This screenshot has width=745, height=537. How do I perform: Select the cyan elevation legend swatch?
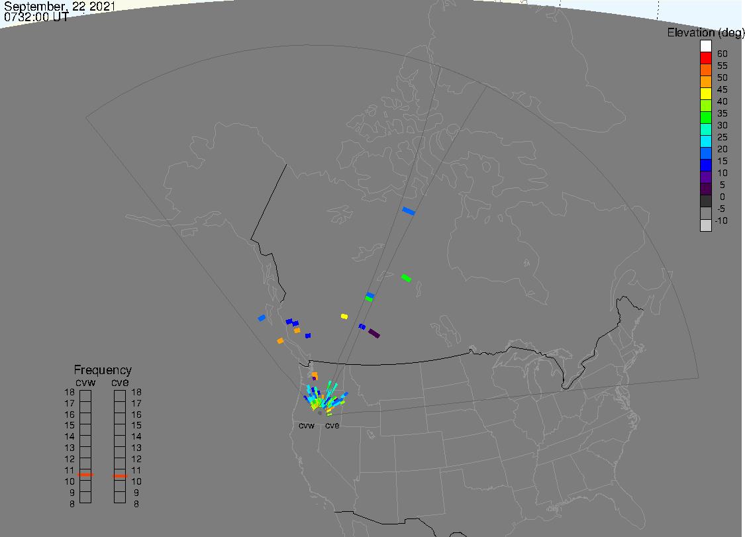click(705, 141)
